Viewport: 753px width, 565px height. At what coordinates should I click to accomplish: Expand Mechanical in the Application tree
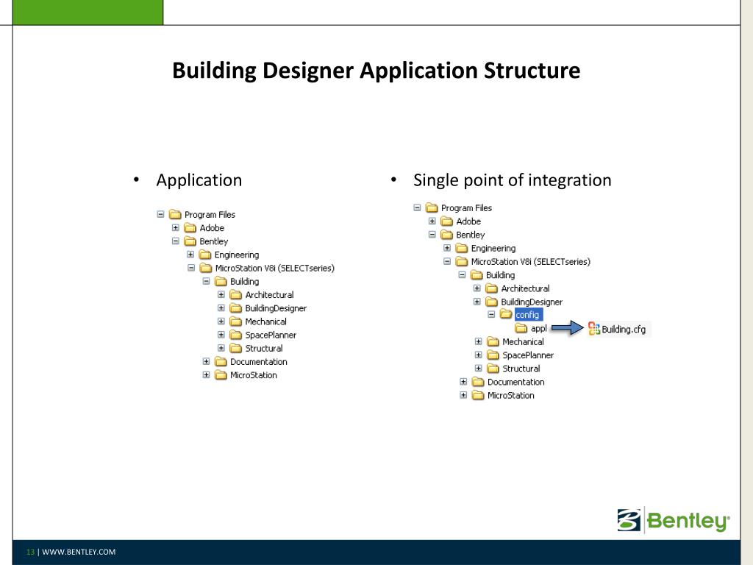(221, 321)
